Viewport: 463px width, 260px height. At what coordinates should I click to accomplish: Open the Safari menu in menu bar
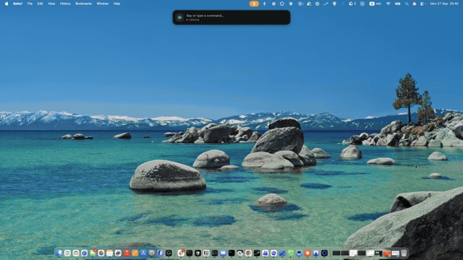coord(17,4)
